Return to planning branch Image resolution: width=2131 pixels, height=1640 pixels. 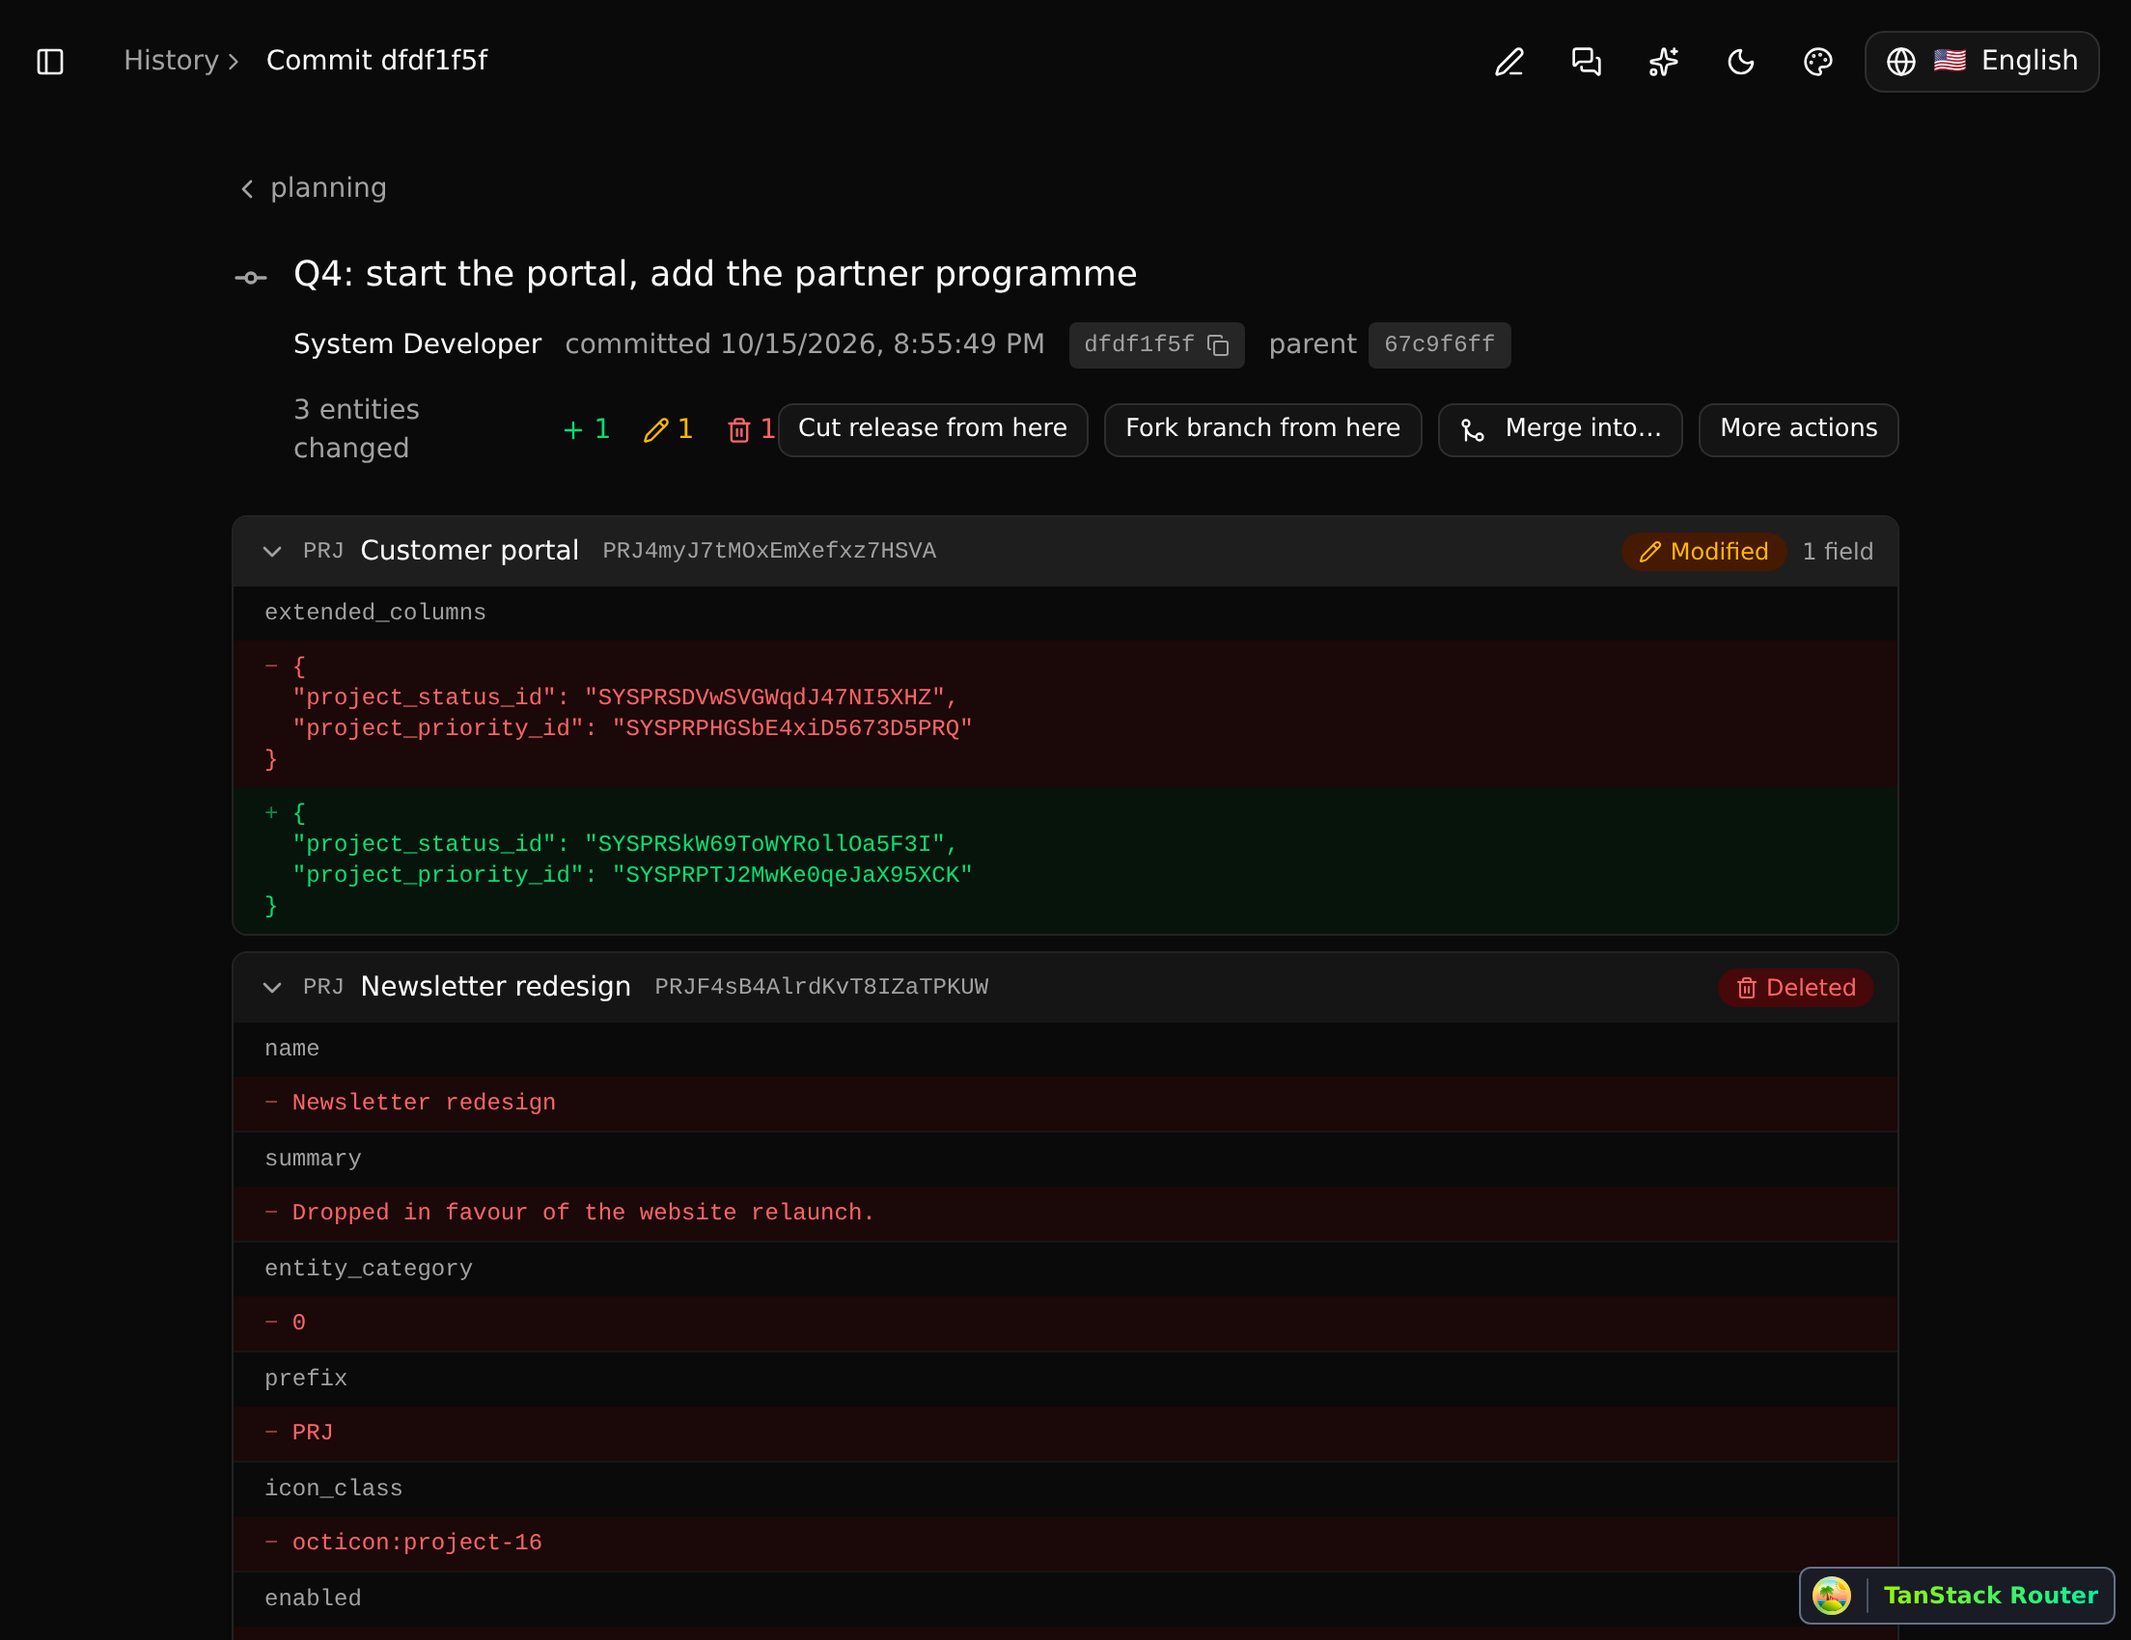point(315,187)
